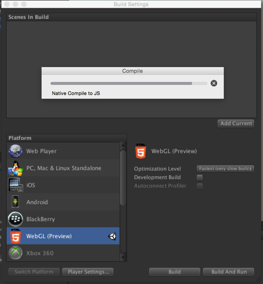Open Player Settings

(88, 272)
